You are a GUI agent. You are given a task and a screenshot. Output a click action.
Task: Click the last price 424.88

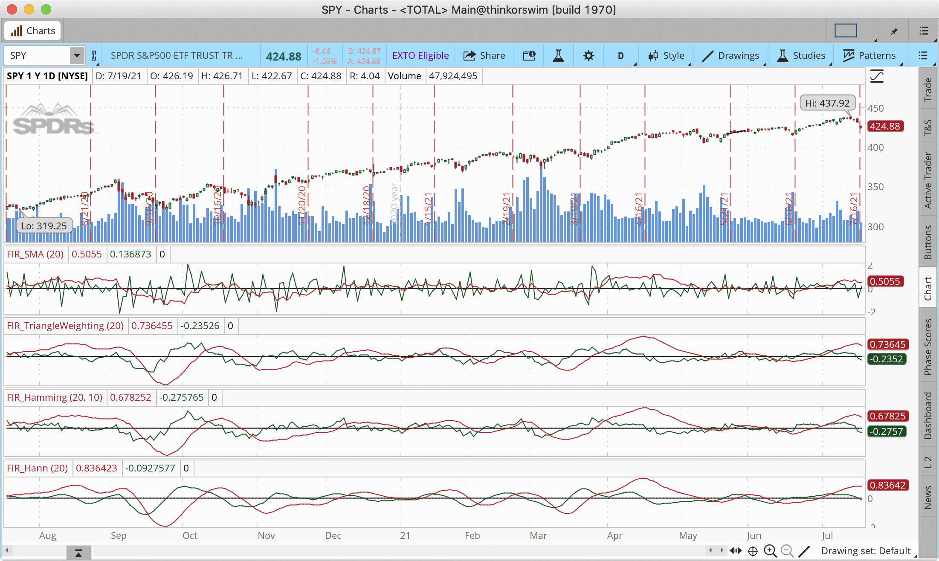(x=284, y=56)
